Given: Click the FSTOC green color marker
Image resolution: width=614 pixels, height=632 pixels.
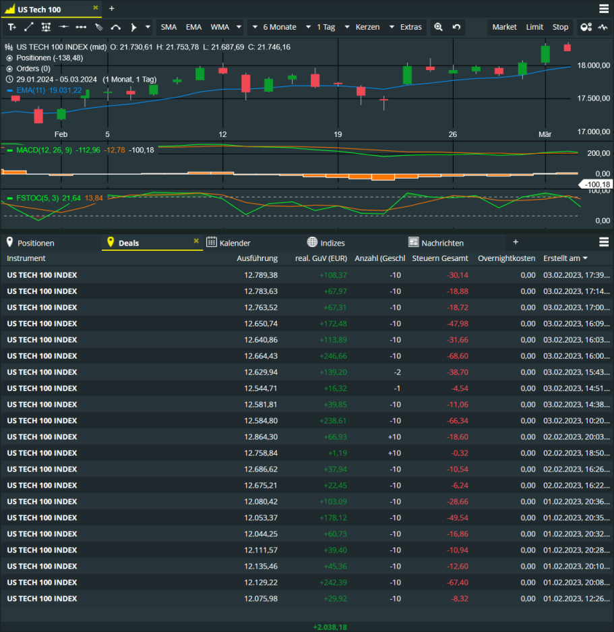Looking at the screenshot, I should coord(9,198).
